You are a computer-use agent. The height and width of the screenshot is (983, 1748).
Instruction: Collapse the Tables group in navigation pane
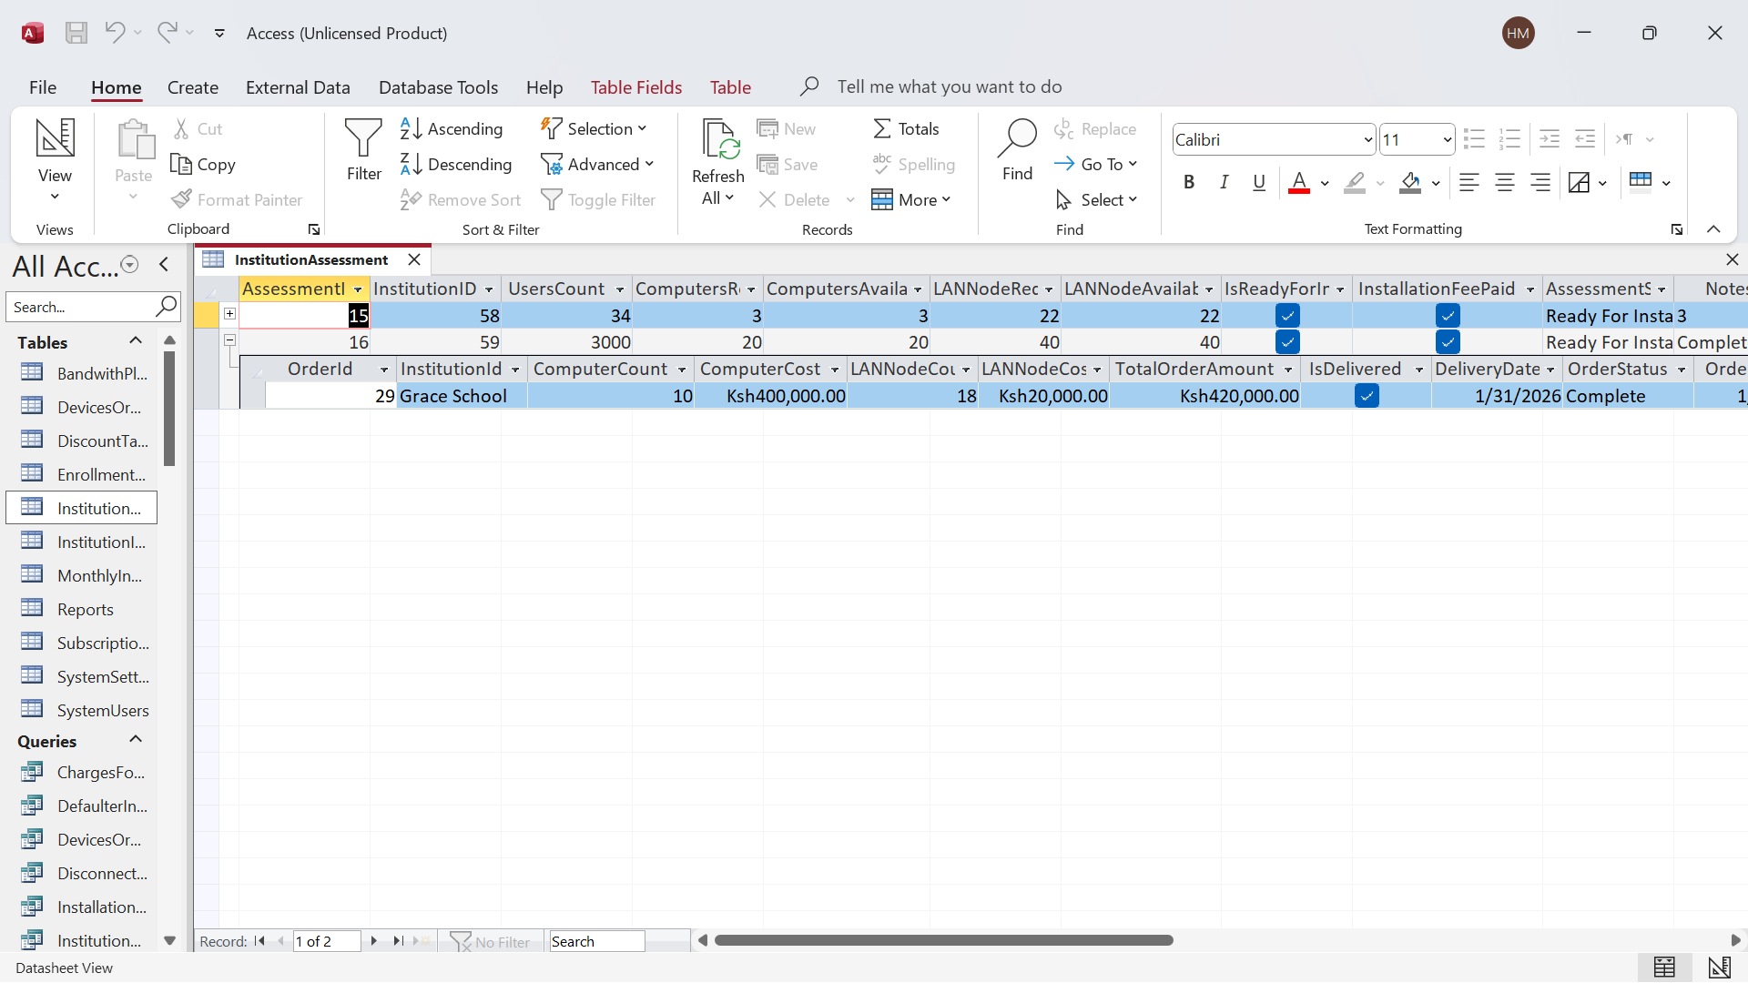tap(136, 341)
